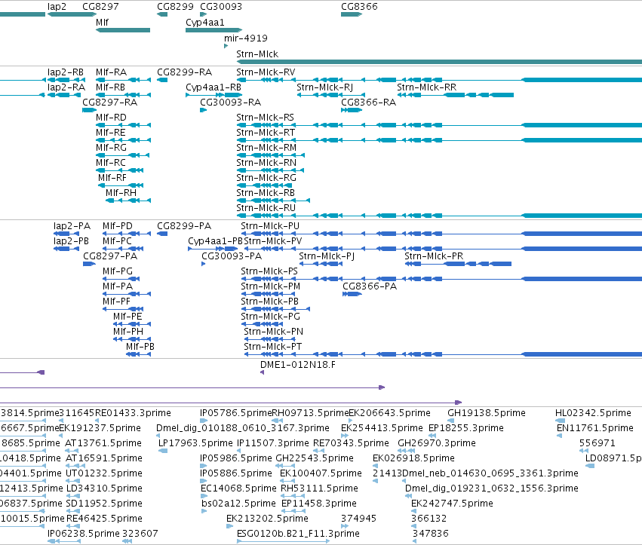Click protein Mlf-PD
This screenshot has height=545, width=642.
pos(118,226)
